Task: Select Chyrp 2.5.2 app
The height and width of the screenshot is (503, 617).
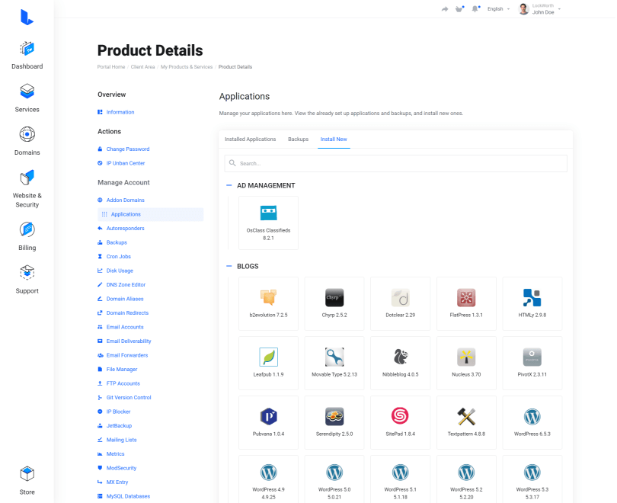Action: [334, 303]
